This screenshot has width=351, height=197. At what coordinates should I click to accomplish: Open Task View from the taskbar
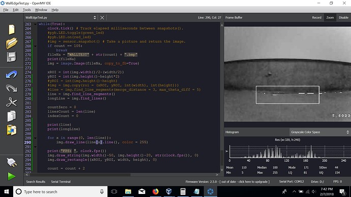coord(114,191)
